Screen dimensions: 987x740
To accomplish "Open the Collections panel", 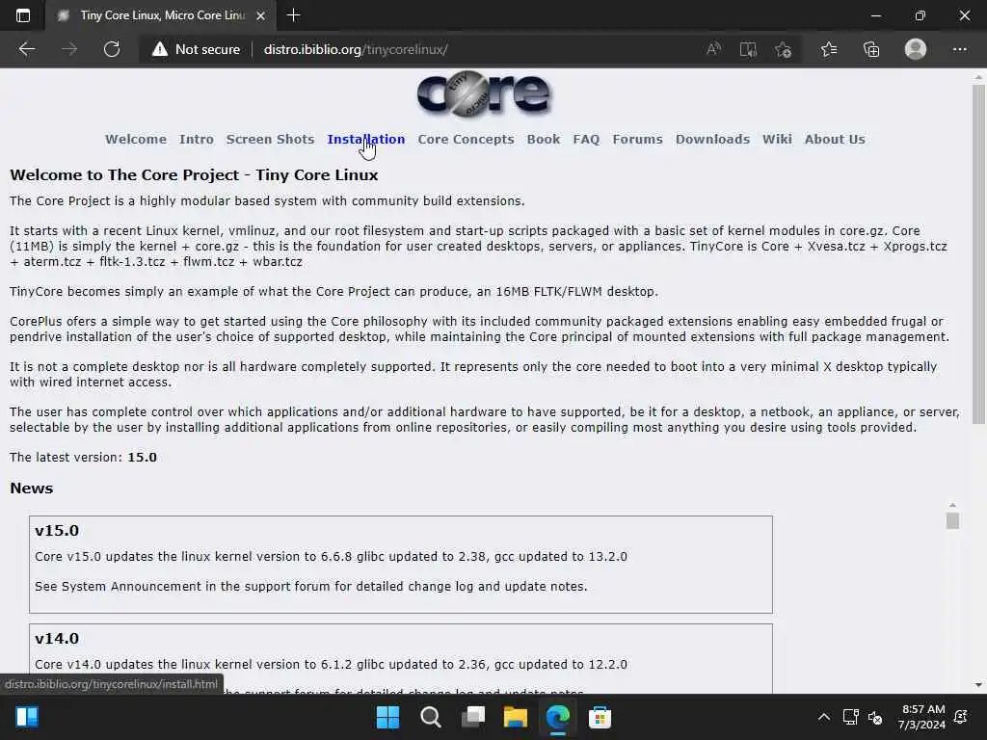I will click(x=871, y=49).
